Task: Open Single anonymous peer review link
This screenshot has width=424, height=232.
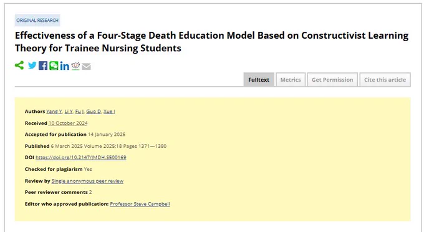Action: (x=87, y=181)
